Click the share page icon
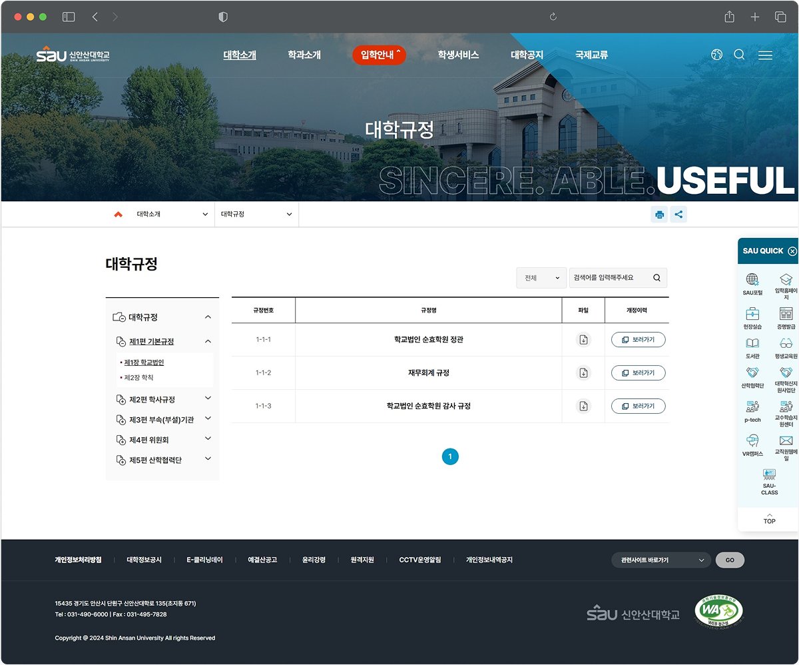Viewport: 799px width, 665px height. (678, 215)
